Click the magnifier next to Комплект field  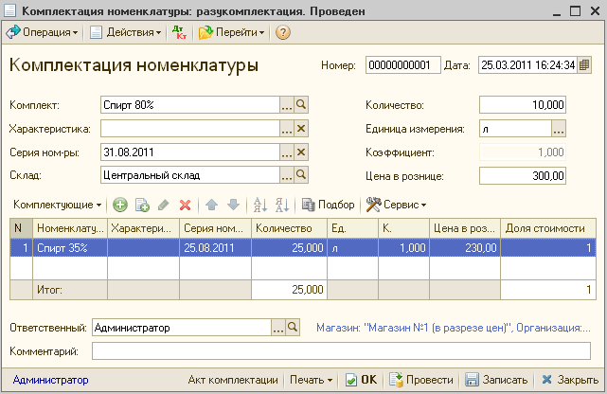tap(302, 104)
